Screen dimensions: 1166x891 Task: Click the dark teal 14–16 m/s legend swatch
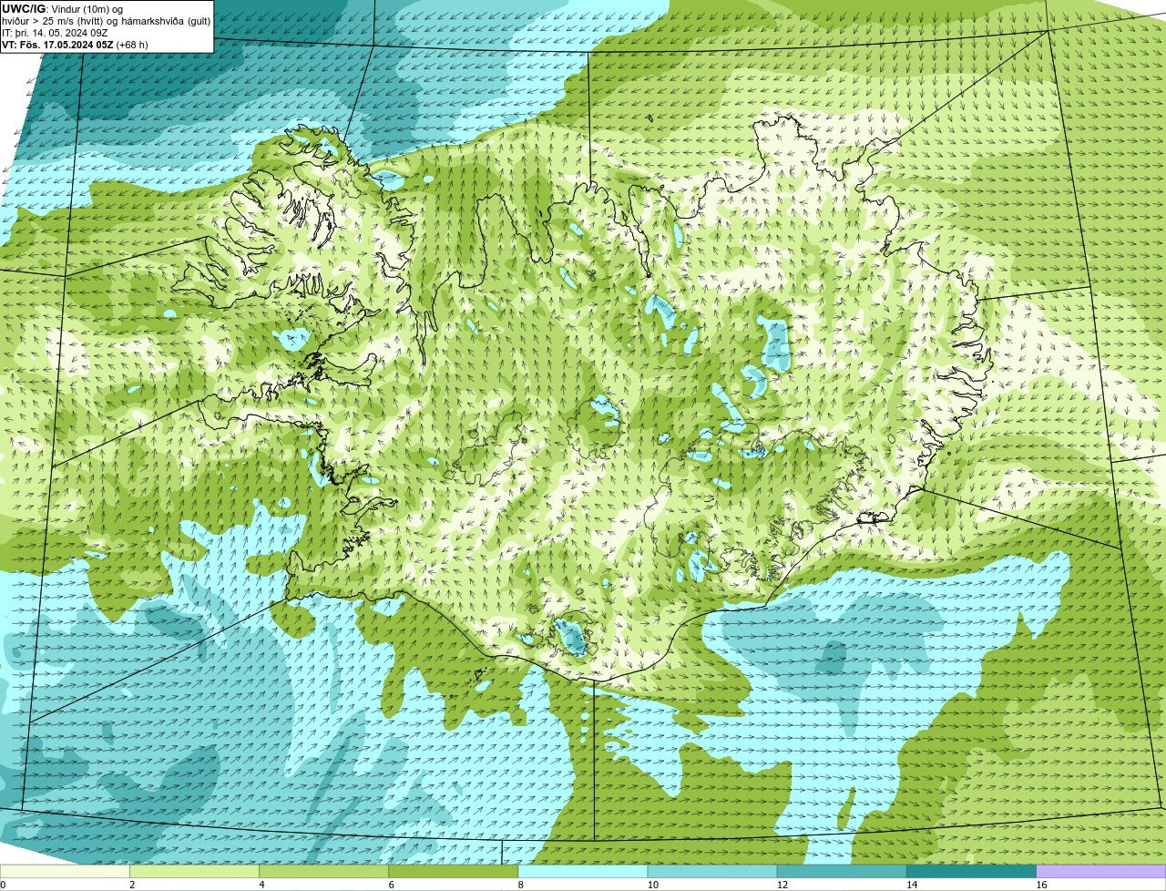(971, 872)
